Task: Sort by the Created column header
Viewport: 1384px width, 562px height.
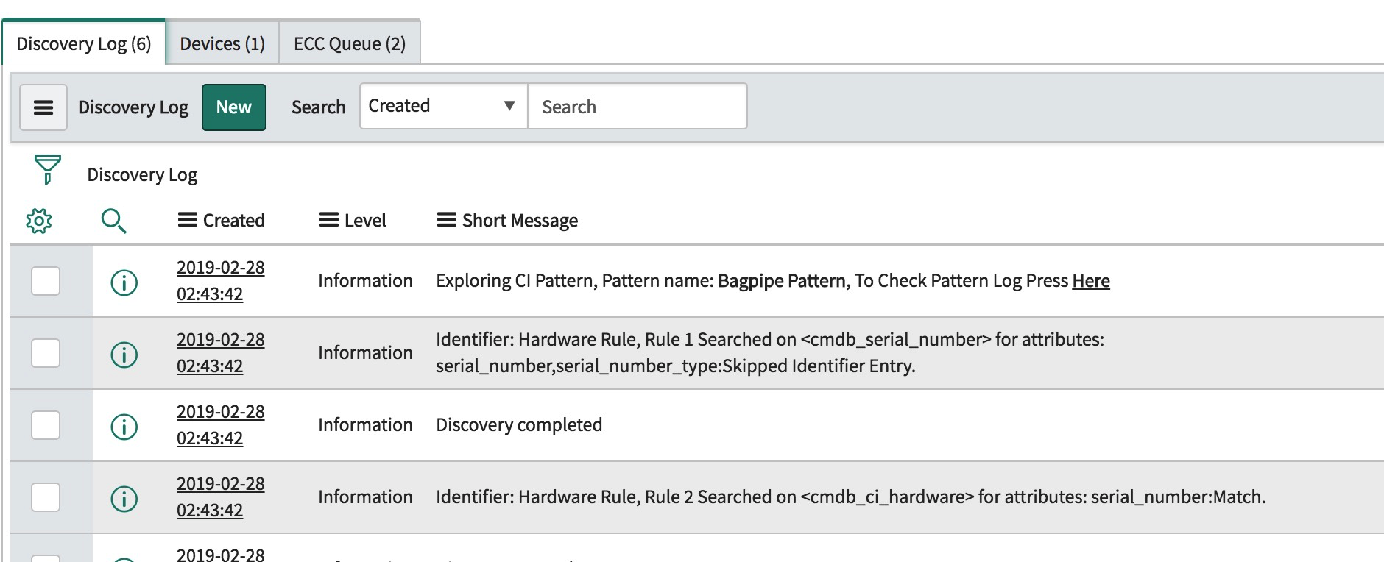Action: point(234,220)
